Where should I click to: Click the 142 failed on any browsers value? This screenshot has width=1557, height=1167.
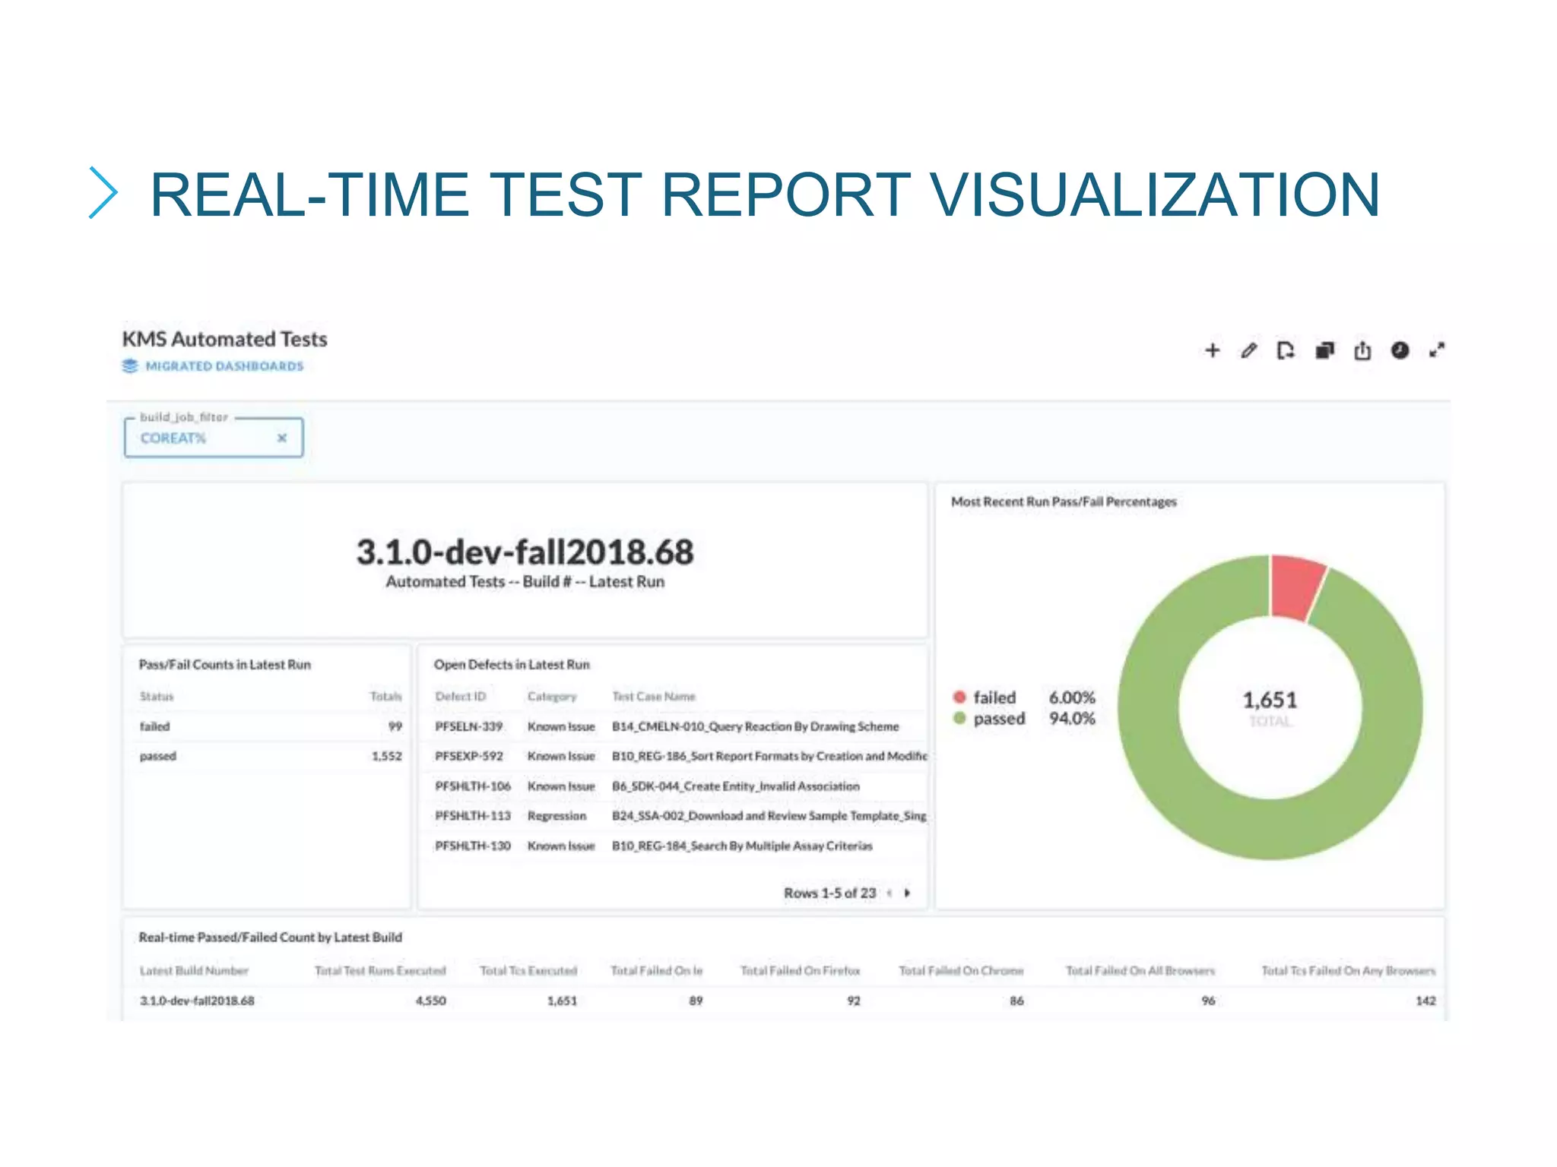[x=1425, y=1001]
